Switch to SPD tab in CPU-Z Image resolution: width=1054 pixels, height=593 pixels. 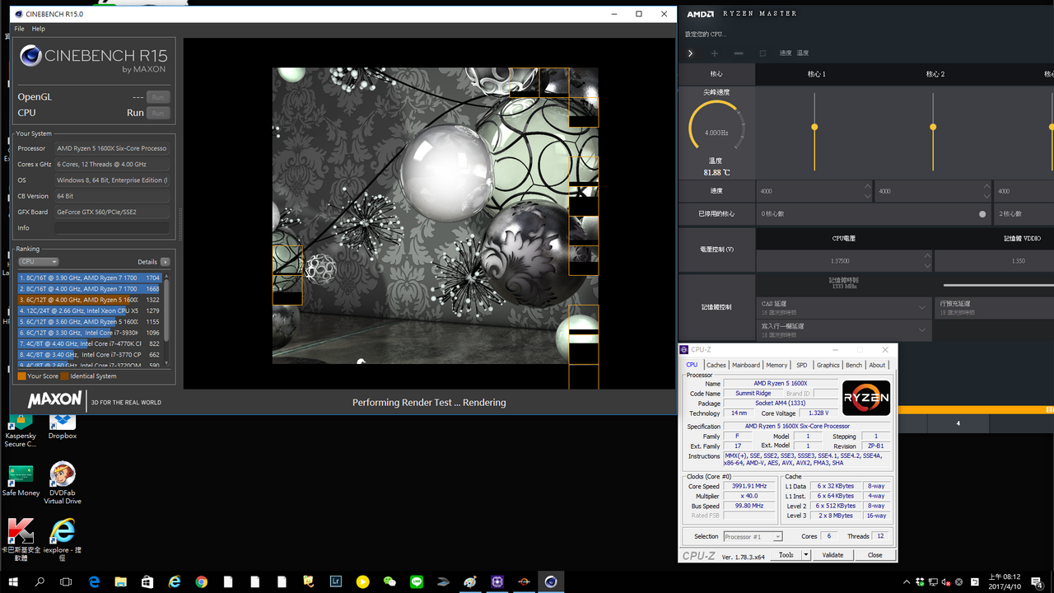click(x=802, y=365)
